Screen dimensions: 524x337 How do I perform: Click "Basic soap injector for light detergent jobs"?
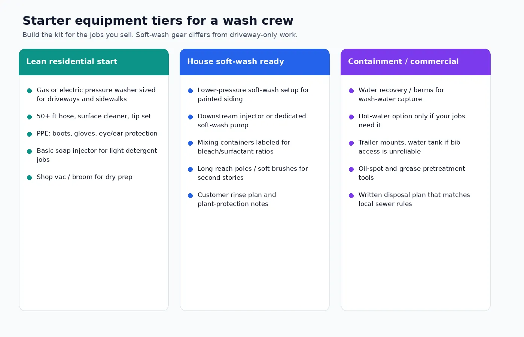coord(92,155)
